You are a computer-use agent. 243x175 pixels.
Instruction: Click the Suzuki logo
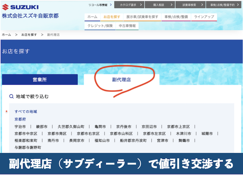[x=20, y=7]
